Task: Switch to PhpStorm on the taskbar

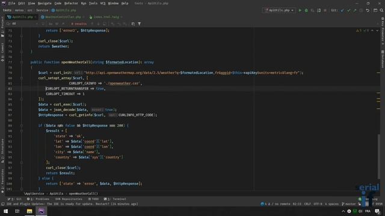Action: tap(41, 211)
